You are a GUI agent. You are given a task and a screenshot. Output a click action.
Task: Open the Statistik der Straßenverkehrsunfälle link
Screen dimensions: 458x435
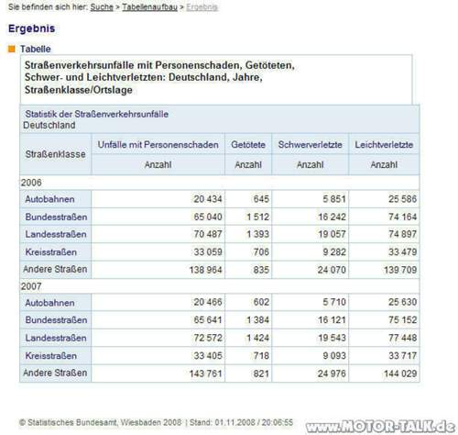pyautogui.click(x=96, y=114)
